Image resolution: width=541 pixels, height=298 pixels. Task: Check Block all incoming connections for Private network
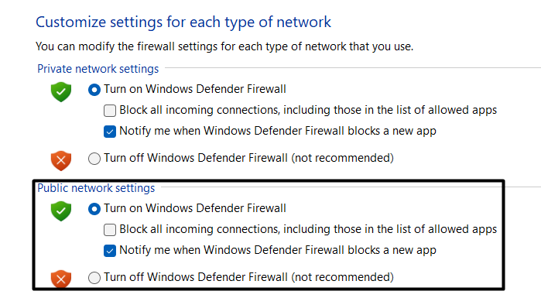tap(110, 111)
